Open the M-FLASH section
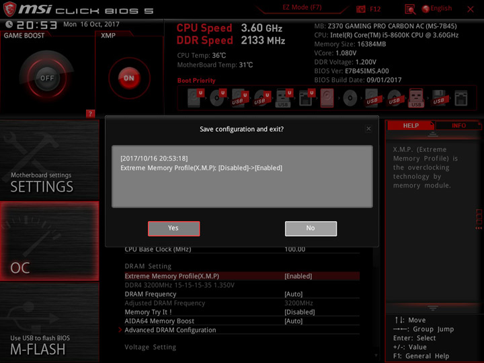 point(49,322)
